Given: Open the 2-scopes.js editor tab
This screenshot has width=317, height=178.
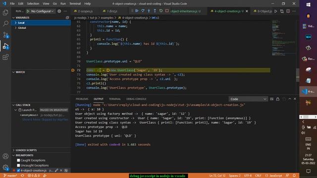Looking at the screenshot, I should (85, 11).
